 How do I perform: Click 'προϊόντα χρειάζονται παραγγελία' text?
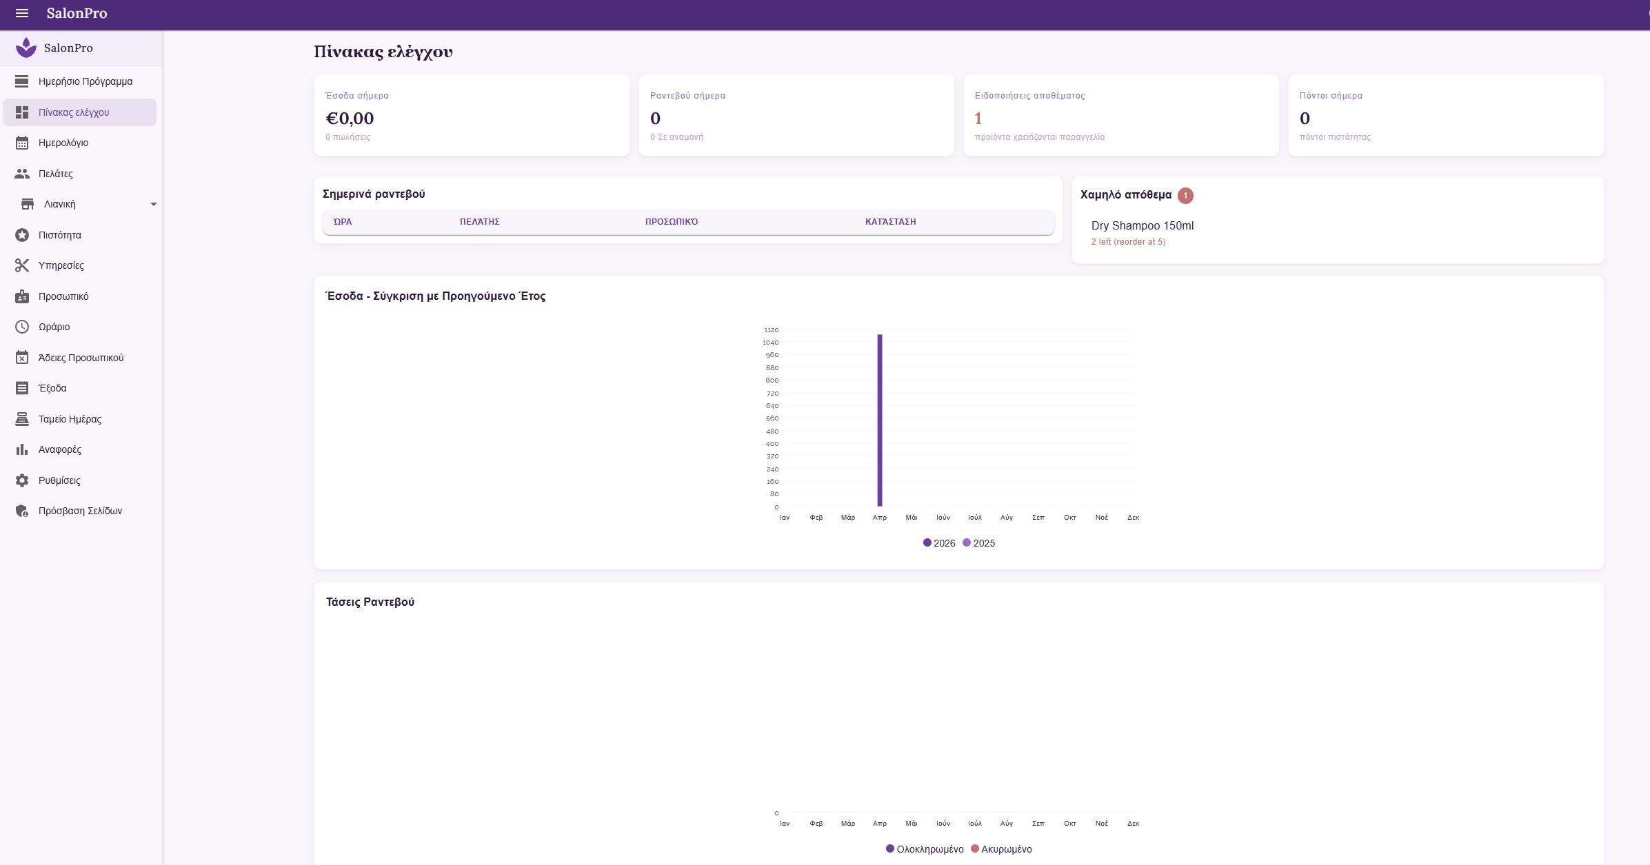pos(1040,137)
